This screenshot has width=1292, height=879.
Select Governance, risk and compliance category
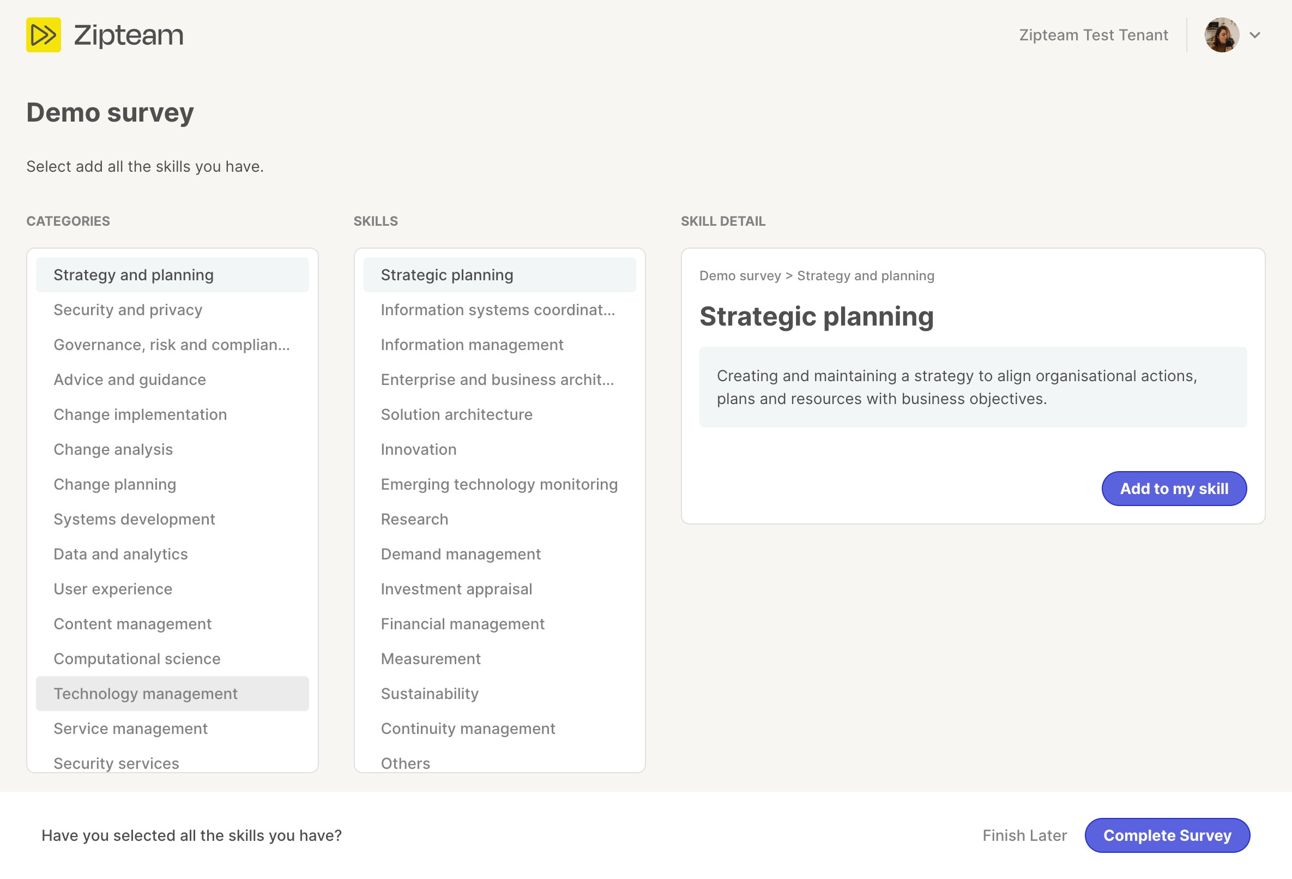(x=171, y=345)
